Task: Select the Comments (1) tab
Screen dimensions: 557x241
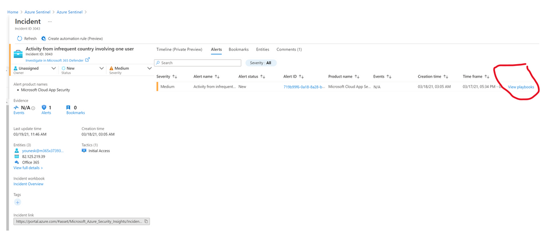Action: pyautogui.click(x=289, y=50)
